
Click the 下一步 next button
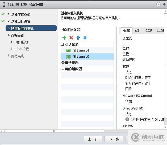[114, 139]
